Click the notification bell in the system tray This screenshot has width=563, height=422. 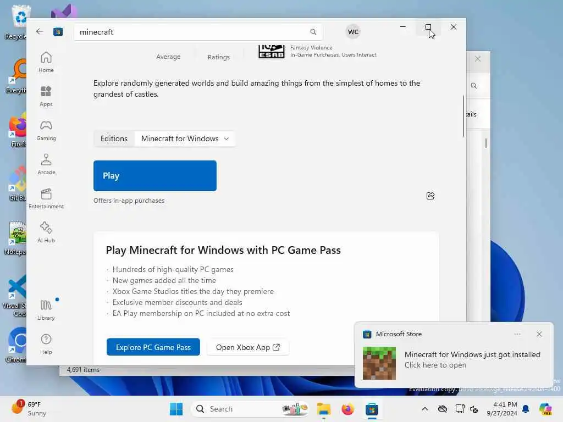pyautogui.click(x=526, y=409)
